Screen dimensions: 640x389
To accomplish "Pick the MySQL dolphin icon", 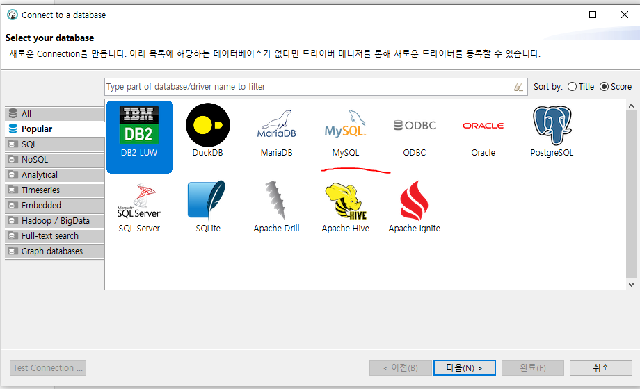I will pos(345,124).
